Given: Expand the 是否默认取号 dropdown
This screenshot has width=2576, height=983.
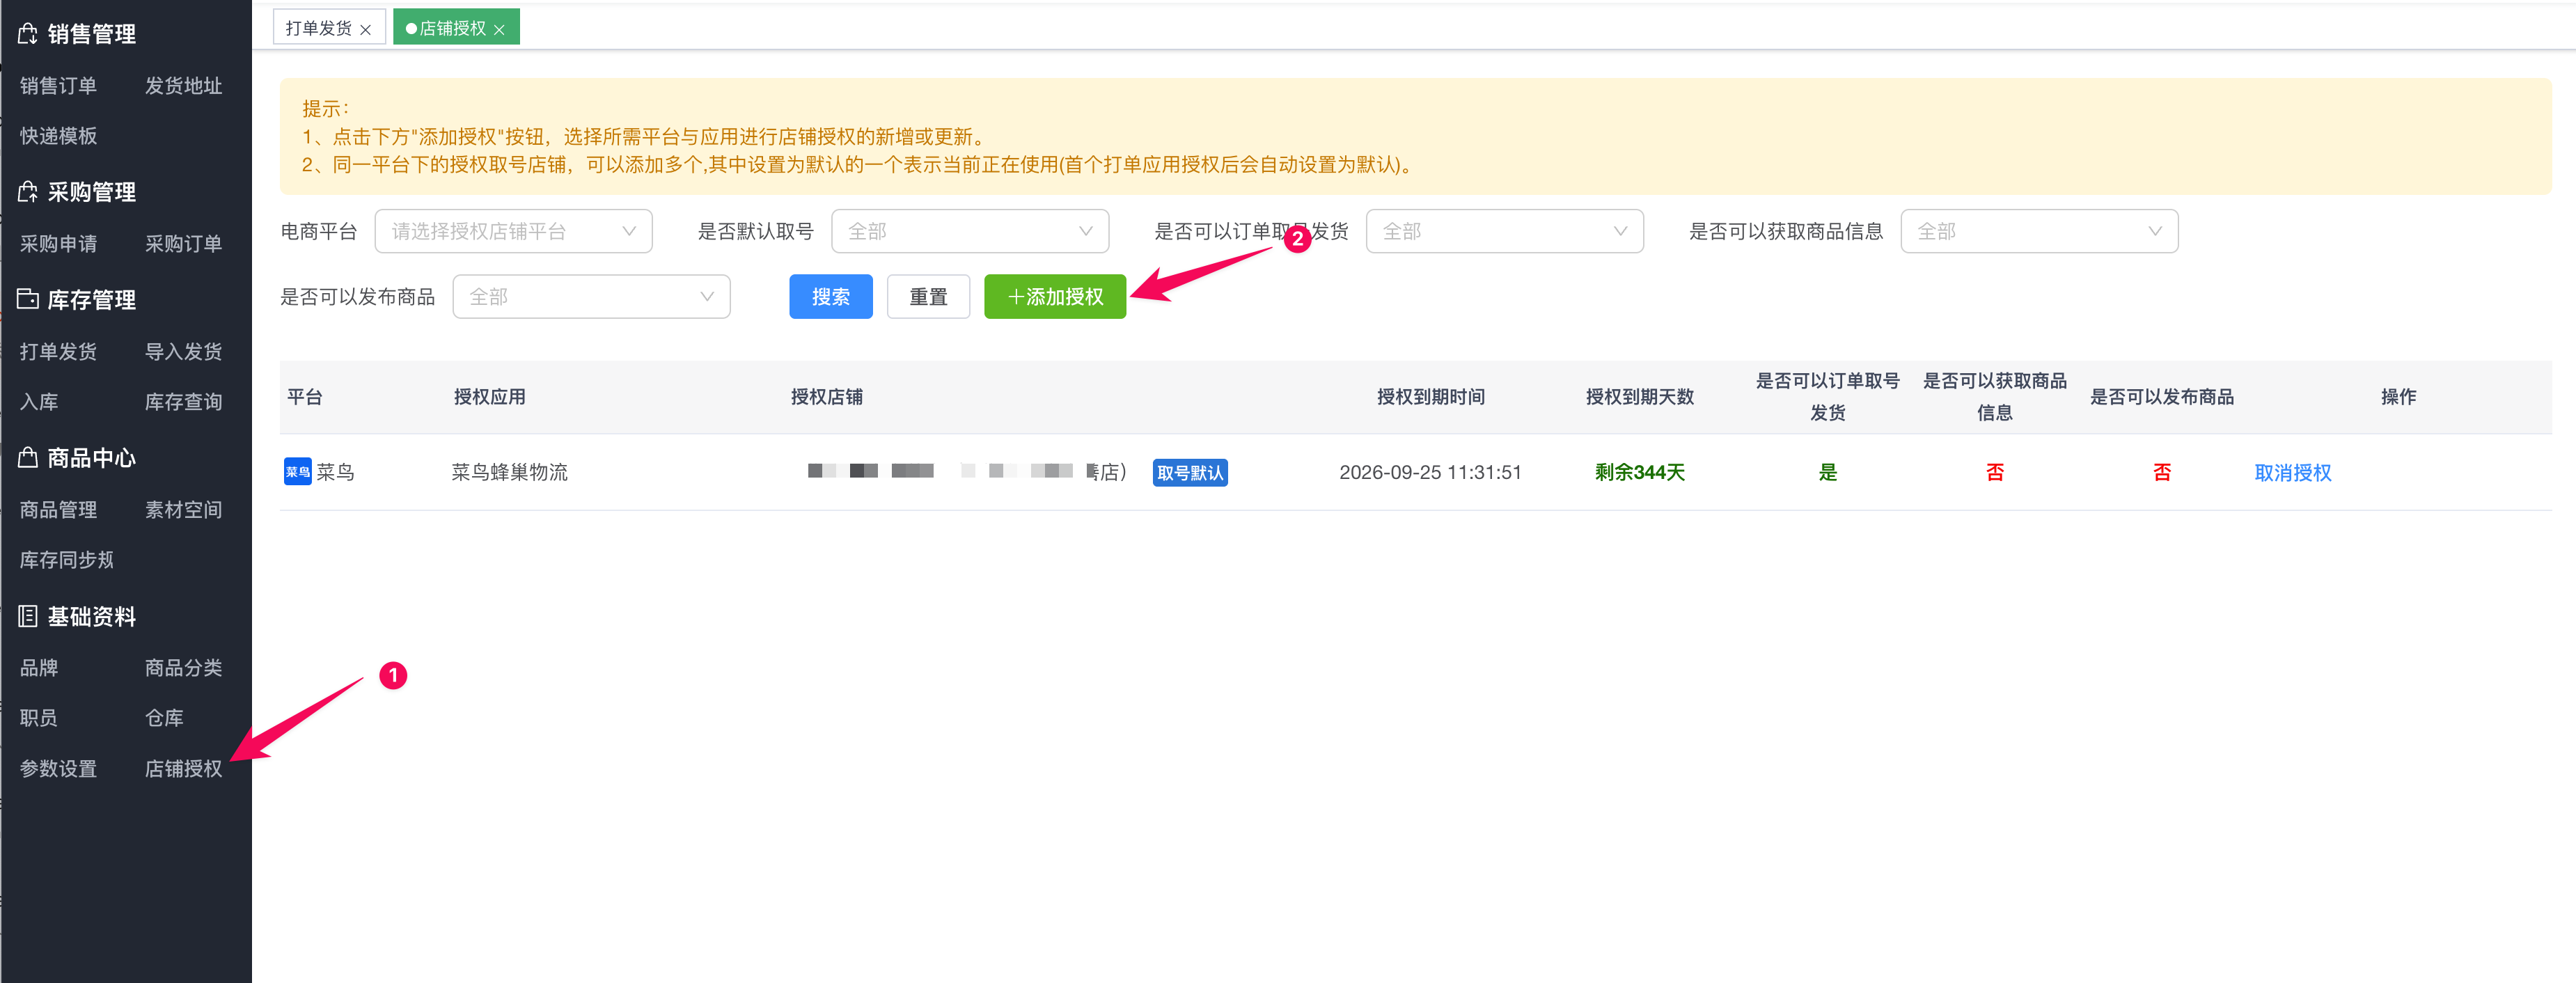Looking at the screenshot, I should click(969, 231).
